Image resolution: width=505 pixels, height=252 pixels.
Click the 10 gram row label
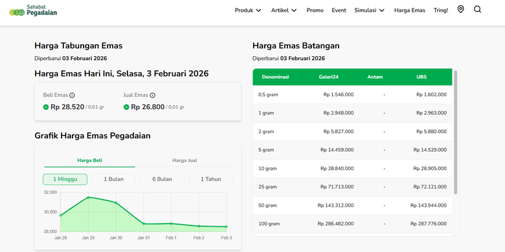(x=267, y=169)
